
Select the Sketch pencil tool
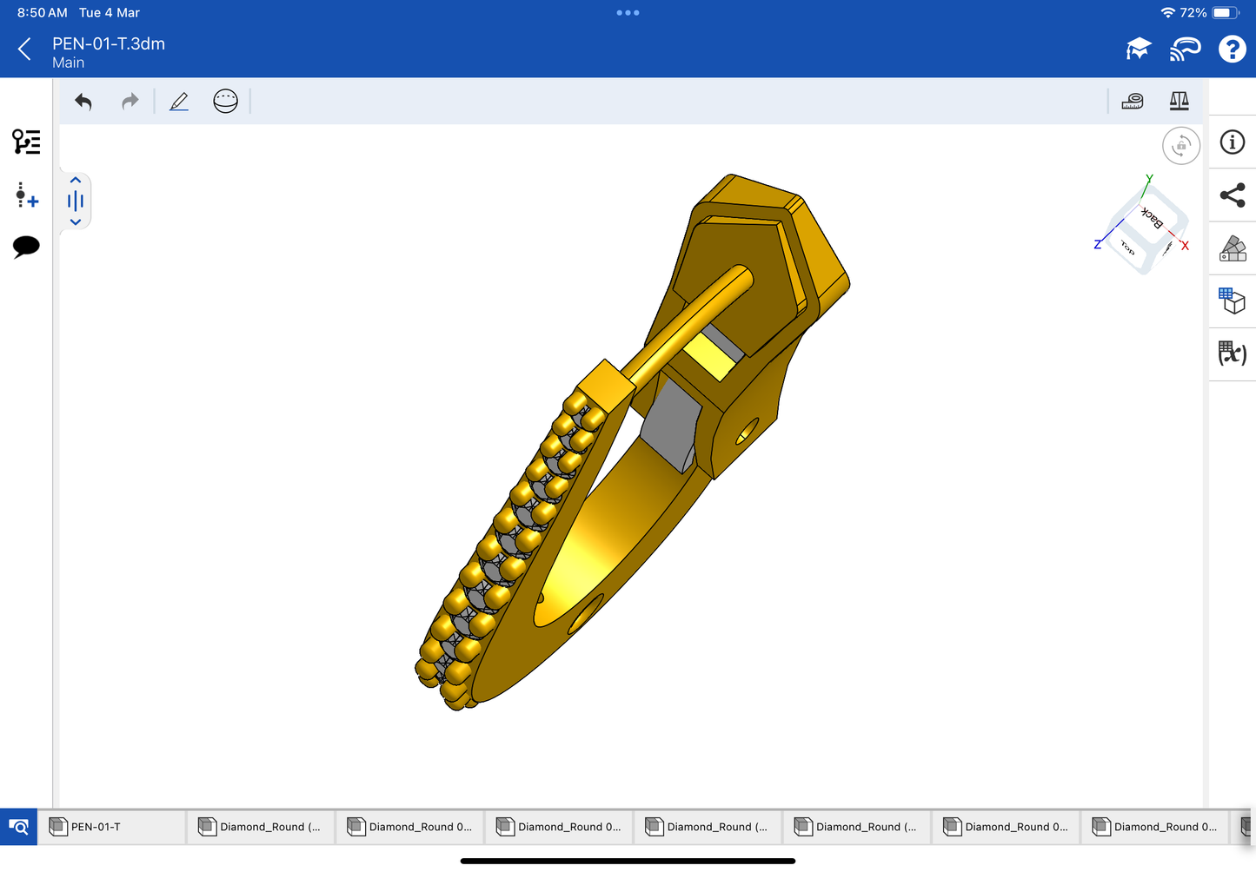pyautogui.click(x=179, y=102)
